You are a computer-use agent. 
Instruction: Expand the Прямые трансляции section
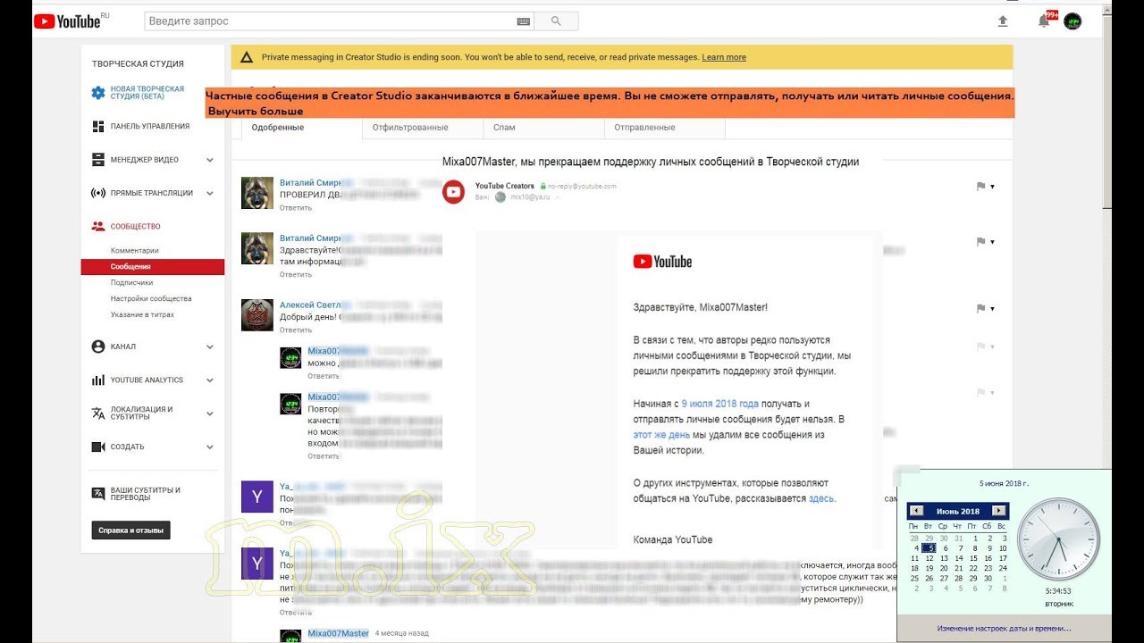click(210, 194)
